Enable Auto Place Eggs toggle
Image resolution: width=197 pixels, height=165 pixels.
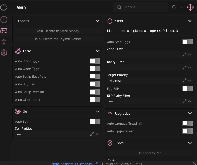pyautogui.click(x=95, y=61)
